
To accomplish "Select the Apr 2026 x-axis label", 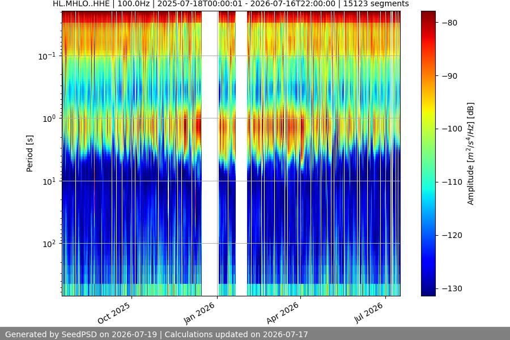I will coord(282,313).
